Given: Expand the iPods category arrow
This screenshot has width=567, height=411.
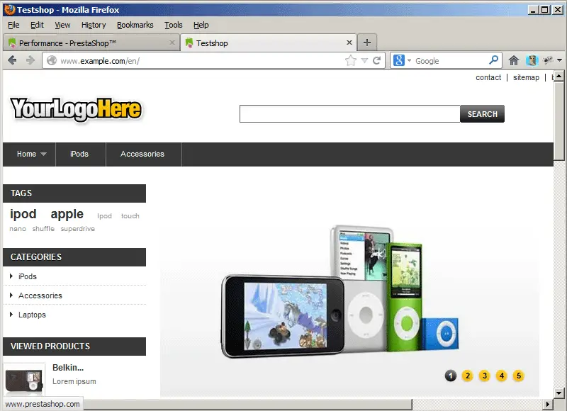Looking at the screenshot, I should pyautogui.click(x=11, y=276).
